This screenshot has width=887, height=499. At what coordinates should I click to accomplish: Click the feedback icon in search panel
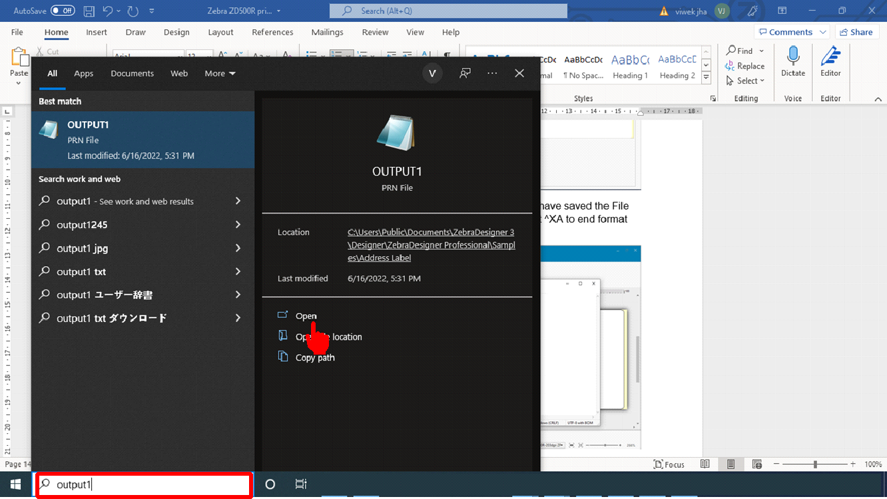point(465,73)
